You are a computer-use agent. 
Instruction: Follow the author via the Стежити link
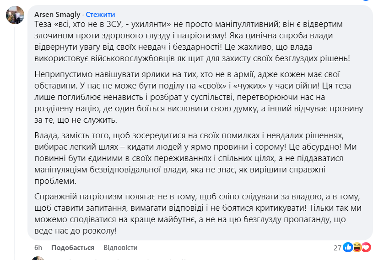[x=100, y=15]
